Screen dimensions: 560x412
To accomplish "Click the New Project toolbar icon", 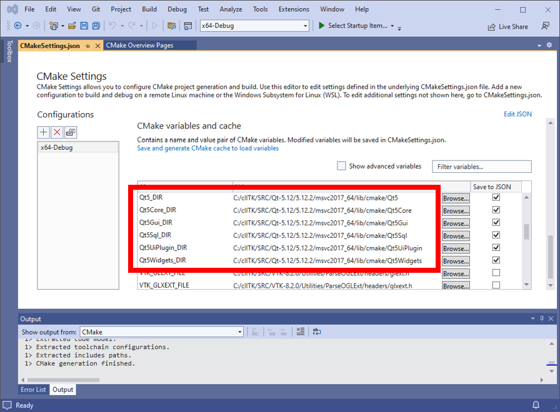I will pos(54,26).
